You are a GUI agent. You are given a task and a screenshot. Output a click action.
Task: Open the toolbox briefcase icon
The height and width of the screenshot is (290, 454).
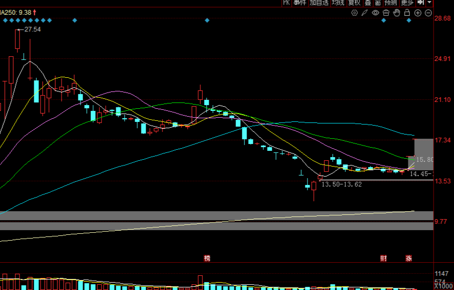coord(386,13)
